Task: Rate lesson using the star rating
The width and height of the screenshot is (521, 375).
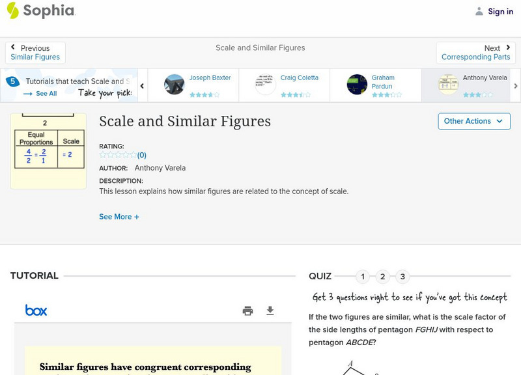Action: point(117,155)
